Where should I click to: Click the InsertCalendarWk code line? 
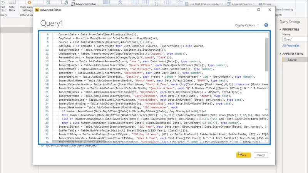[x=163, y=138]
